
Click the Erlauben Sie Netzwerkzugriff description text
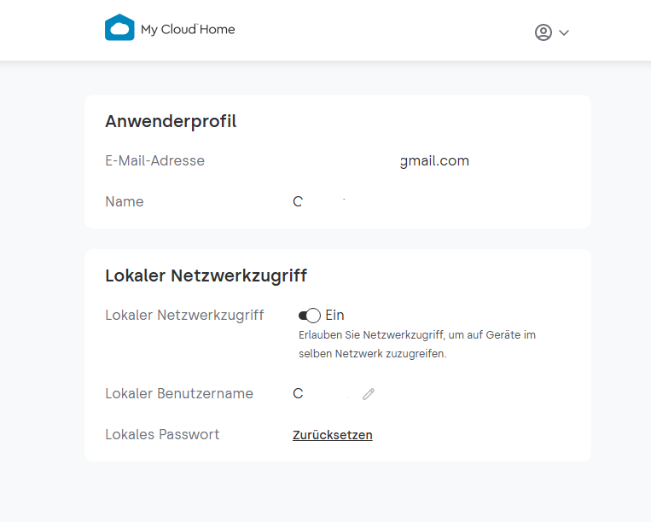(x=417, y=345)
